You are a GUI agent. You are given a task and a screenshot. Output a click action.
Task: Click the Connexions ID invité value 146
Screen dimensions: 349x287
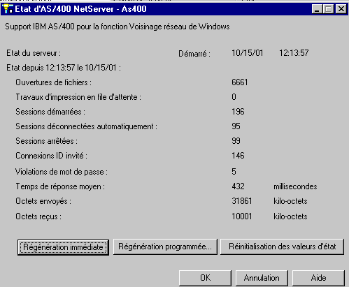coord(238,156)
